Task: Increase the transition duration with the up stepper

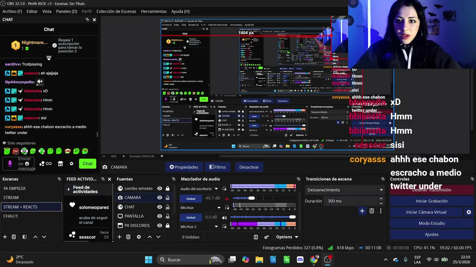Action: pyautogui.click(x=381, y=199)
